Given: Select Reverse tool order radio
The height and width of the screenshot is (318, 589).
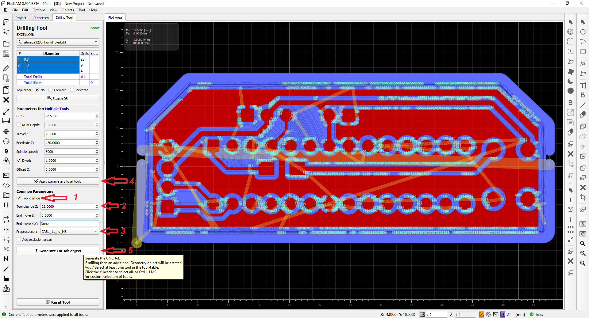Looking at the screenshot, I should (72, 90).
